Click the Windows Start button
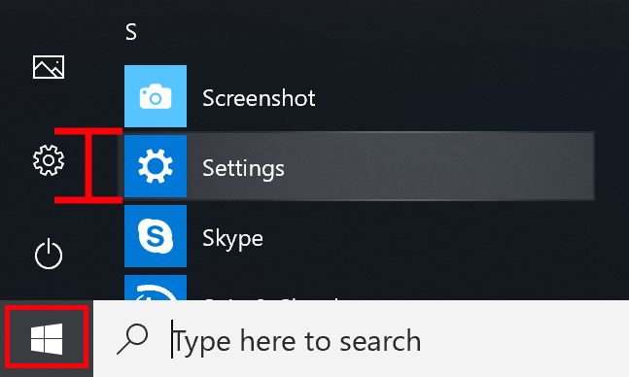This screenshot has width=629, height=377. point(47,339)
